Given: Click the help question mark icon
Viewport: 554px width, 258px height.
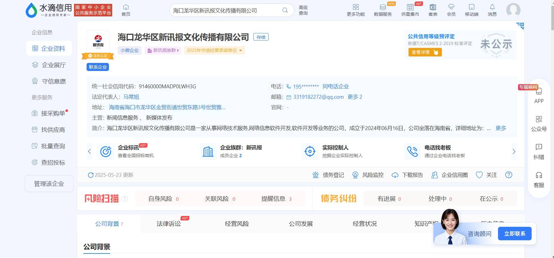Looking at the screenshot, I should [x=509, y=175].
